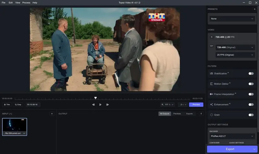Open the Help menu
This screenshot has width=259, height=154.
pos(35,3)
